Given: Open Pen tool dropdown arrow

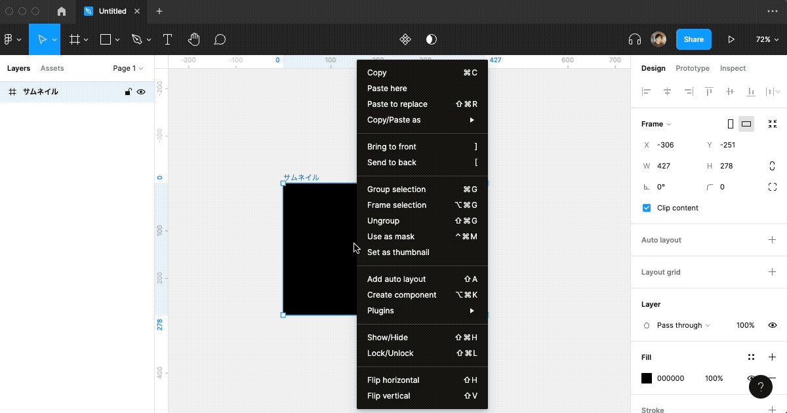Looking at the screenshot, I should 149,40.
